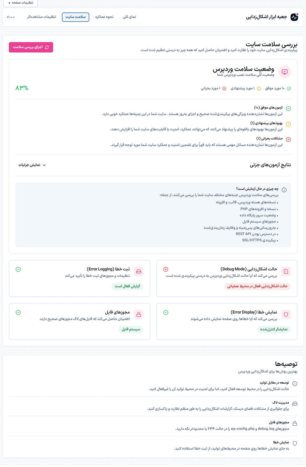This screenshot has height=467, width=306.
Task: Click the Error Display card shield icon
Action: click(286, 315)
